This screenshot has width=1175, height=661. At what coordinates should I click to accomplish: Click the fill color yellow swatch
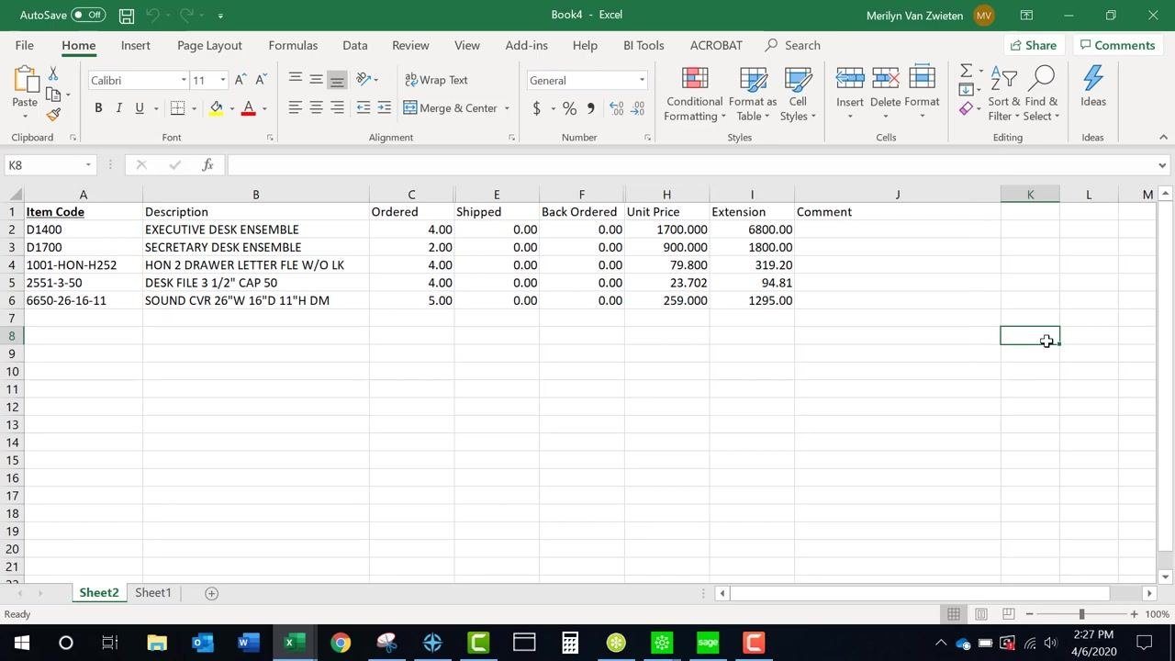pyautogui.click(x=217, y=108)
